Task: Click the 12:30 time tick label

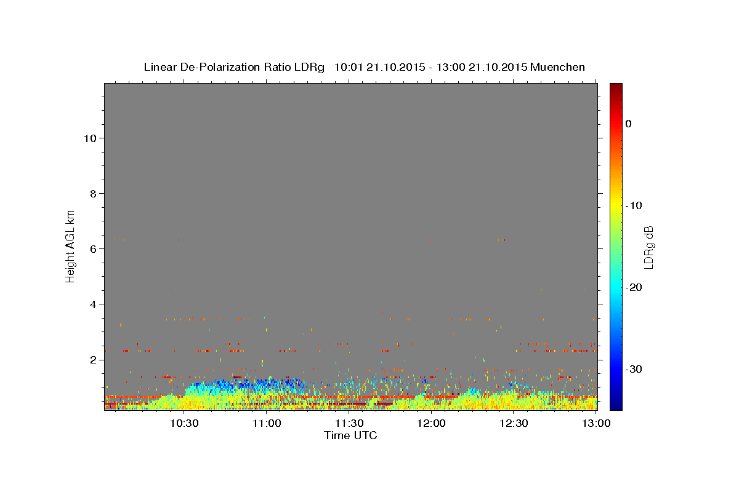Action: tap(514, 423)
